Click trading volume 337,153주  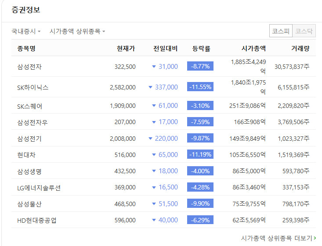(x=296, y=187)
